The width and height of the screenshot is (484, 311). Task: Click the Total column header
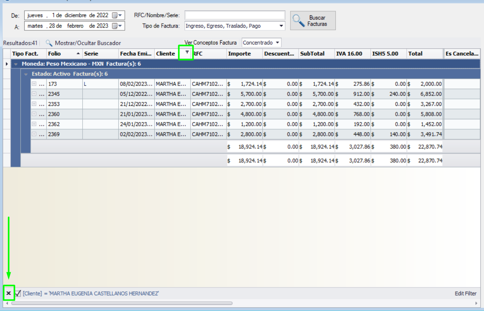tap(424, 54)
